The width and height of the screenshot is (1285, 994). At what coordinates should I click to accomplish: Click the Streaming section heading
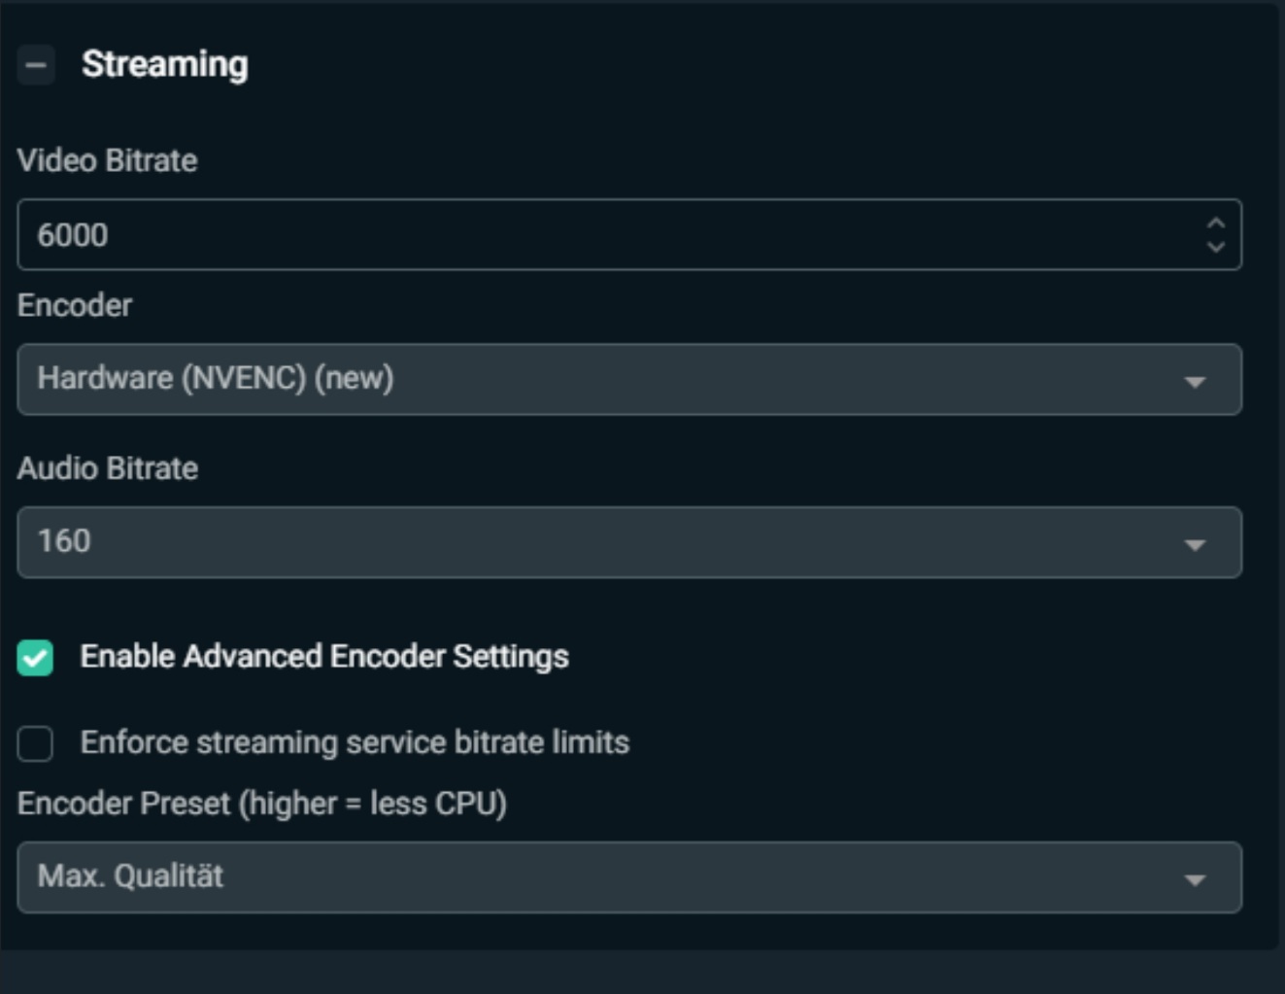pos(164,64)
